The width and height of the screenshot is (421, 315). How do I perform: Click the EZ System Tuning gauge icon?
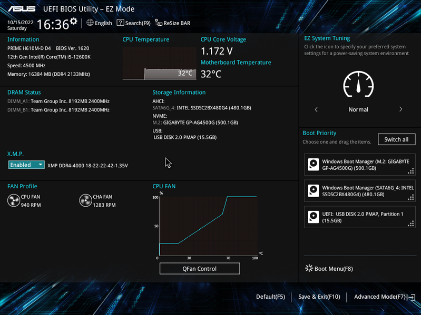[x=358, y=84]
